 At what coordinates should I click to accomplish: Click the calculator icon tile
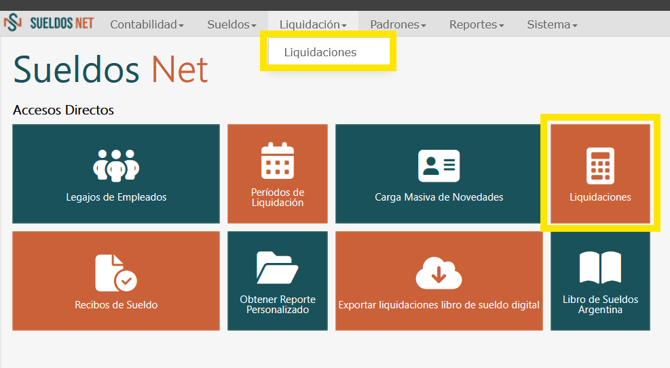click(600, 166)
